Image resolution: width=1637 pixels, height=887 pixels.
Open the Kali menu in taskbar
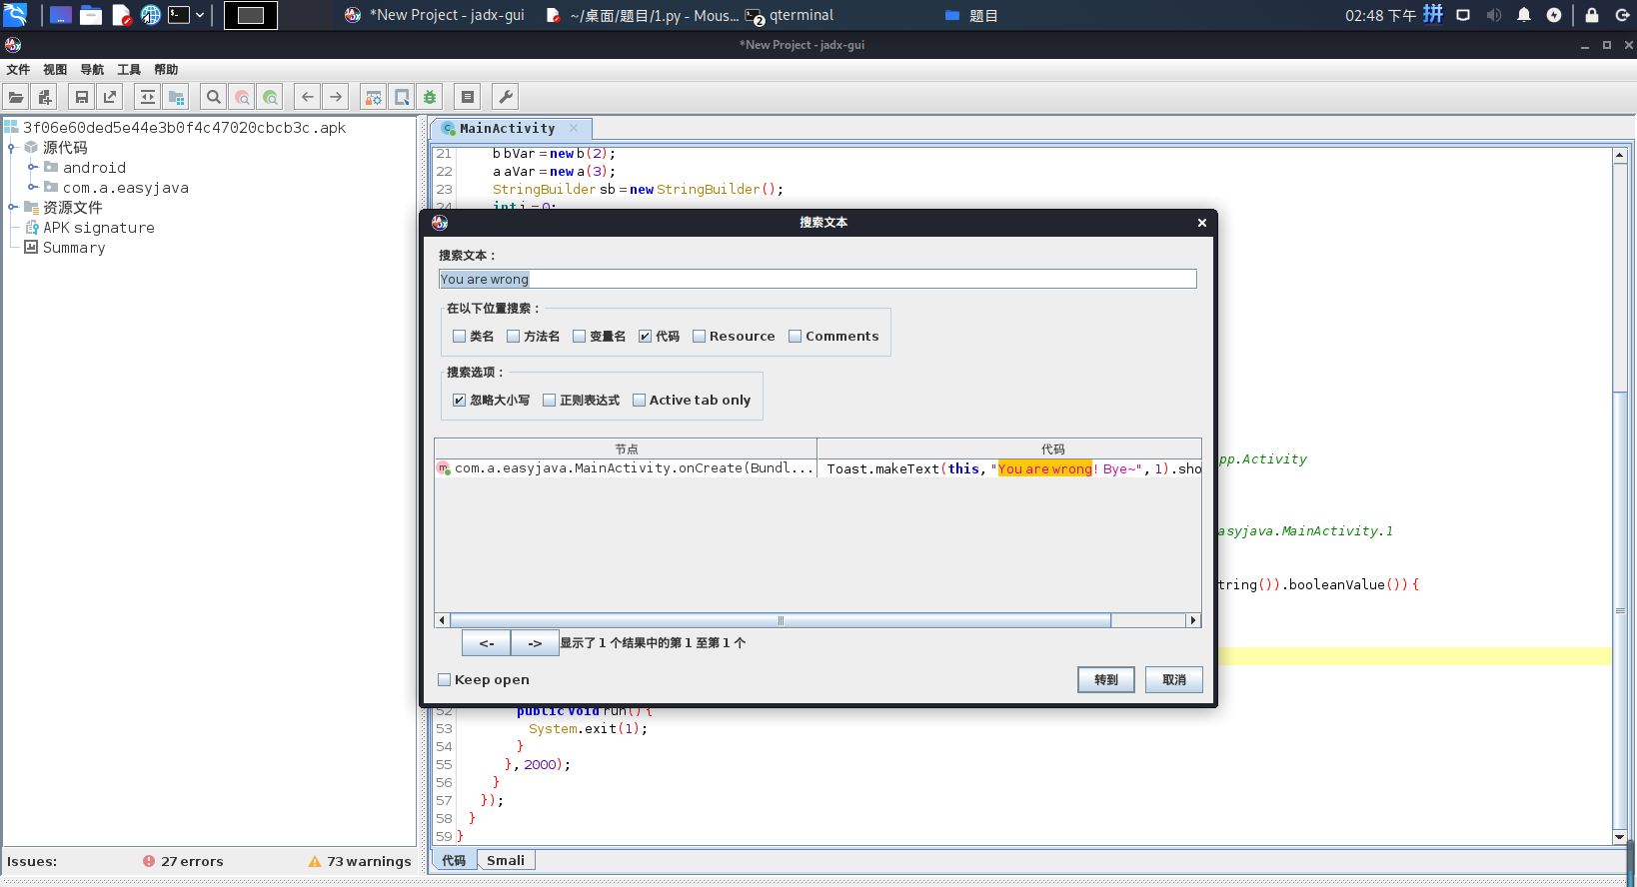15,15
